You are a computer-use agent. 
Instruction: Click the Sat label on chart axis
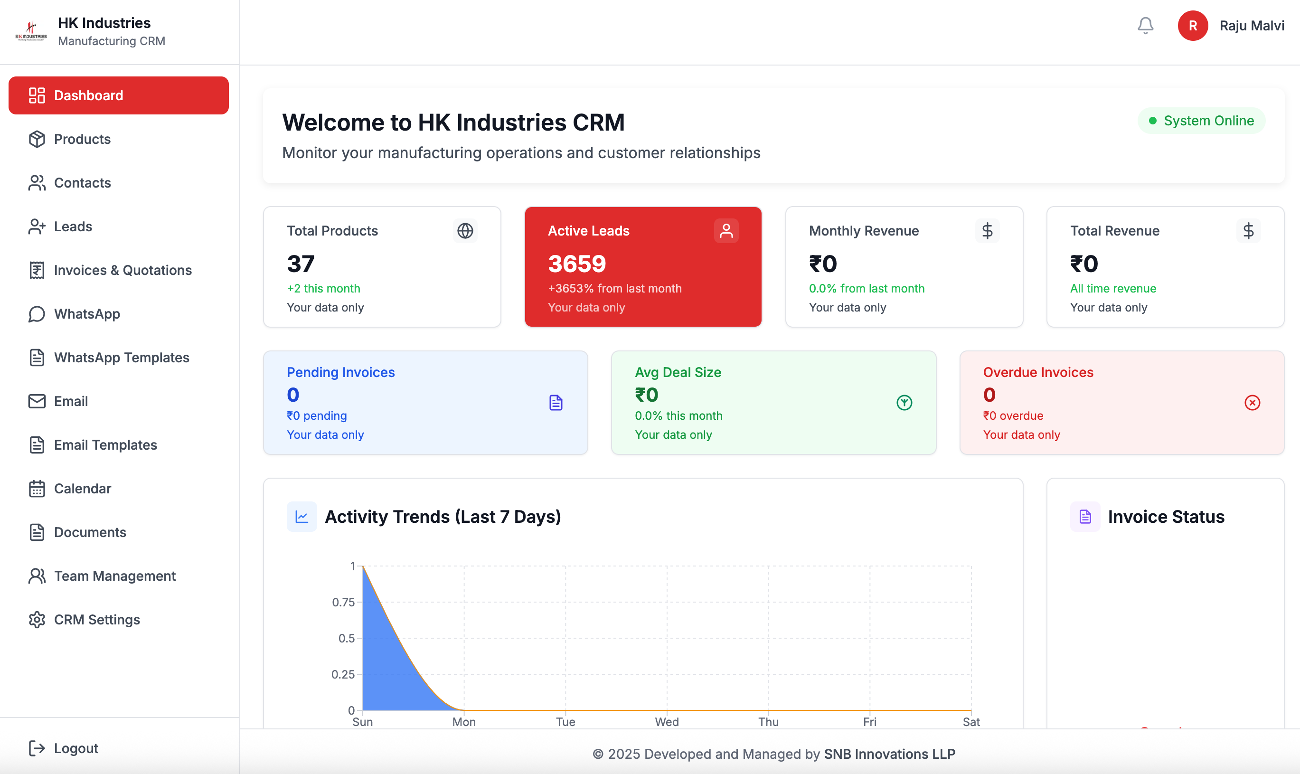pyautogui.click(x=971, y=722)
